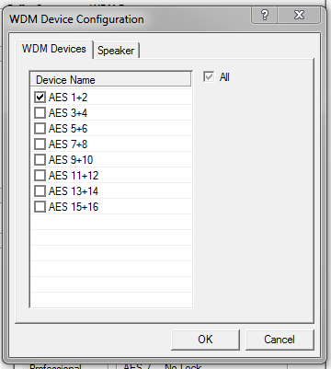Select the AES 13+14 row label
The image size is (331, 369).
point(74,191)
